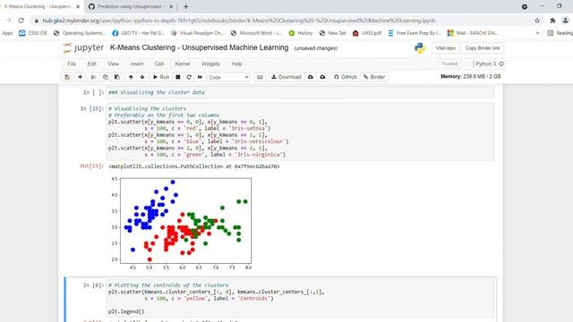
Task: Open the Reading list button
Action: 560,33
